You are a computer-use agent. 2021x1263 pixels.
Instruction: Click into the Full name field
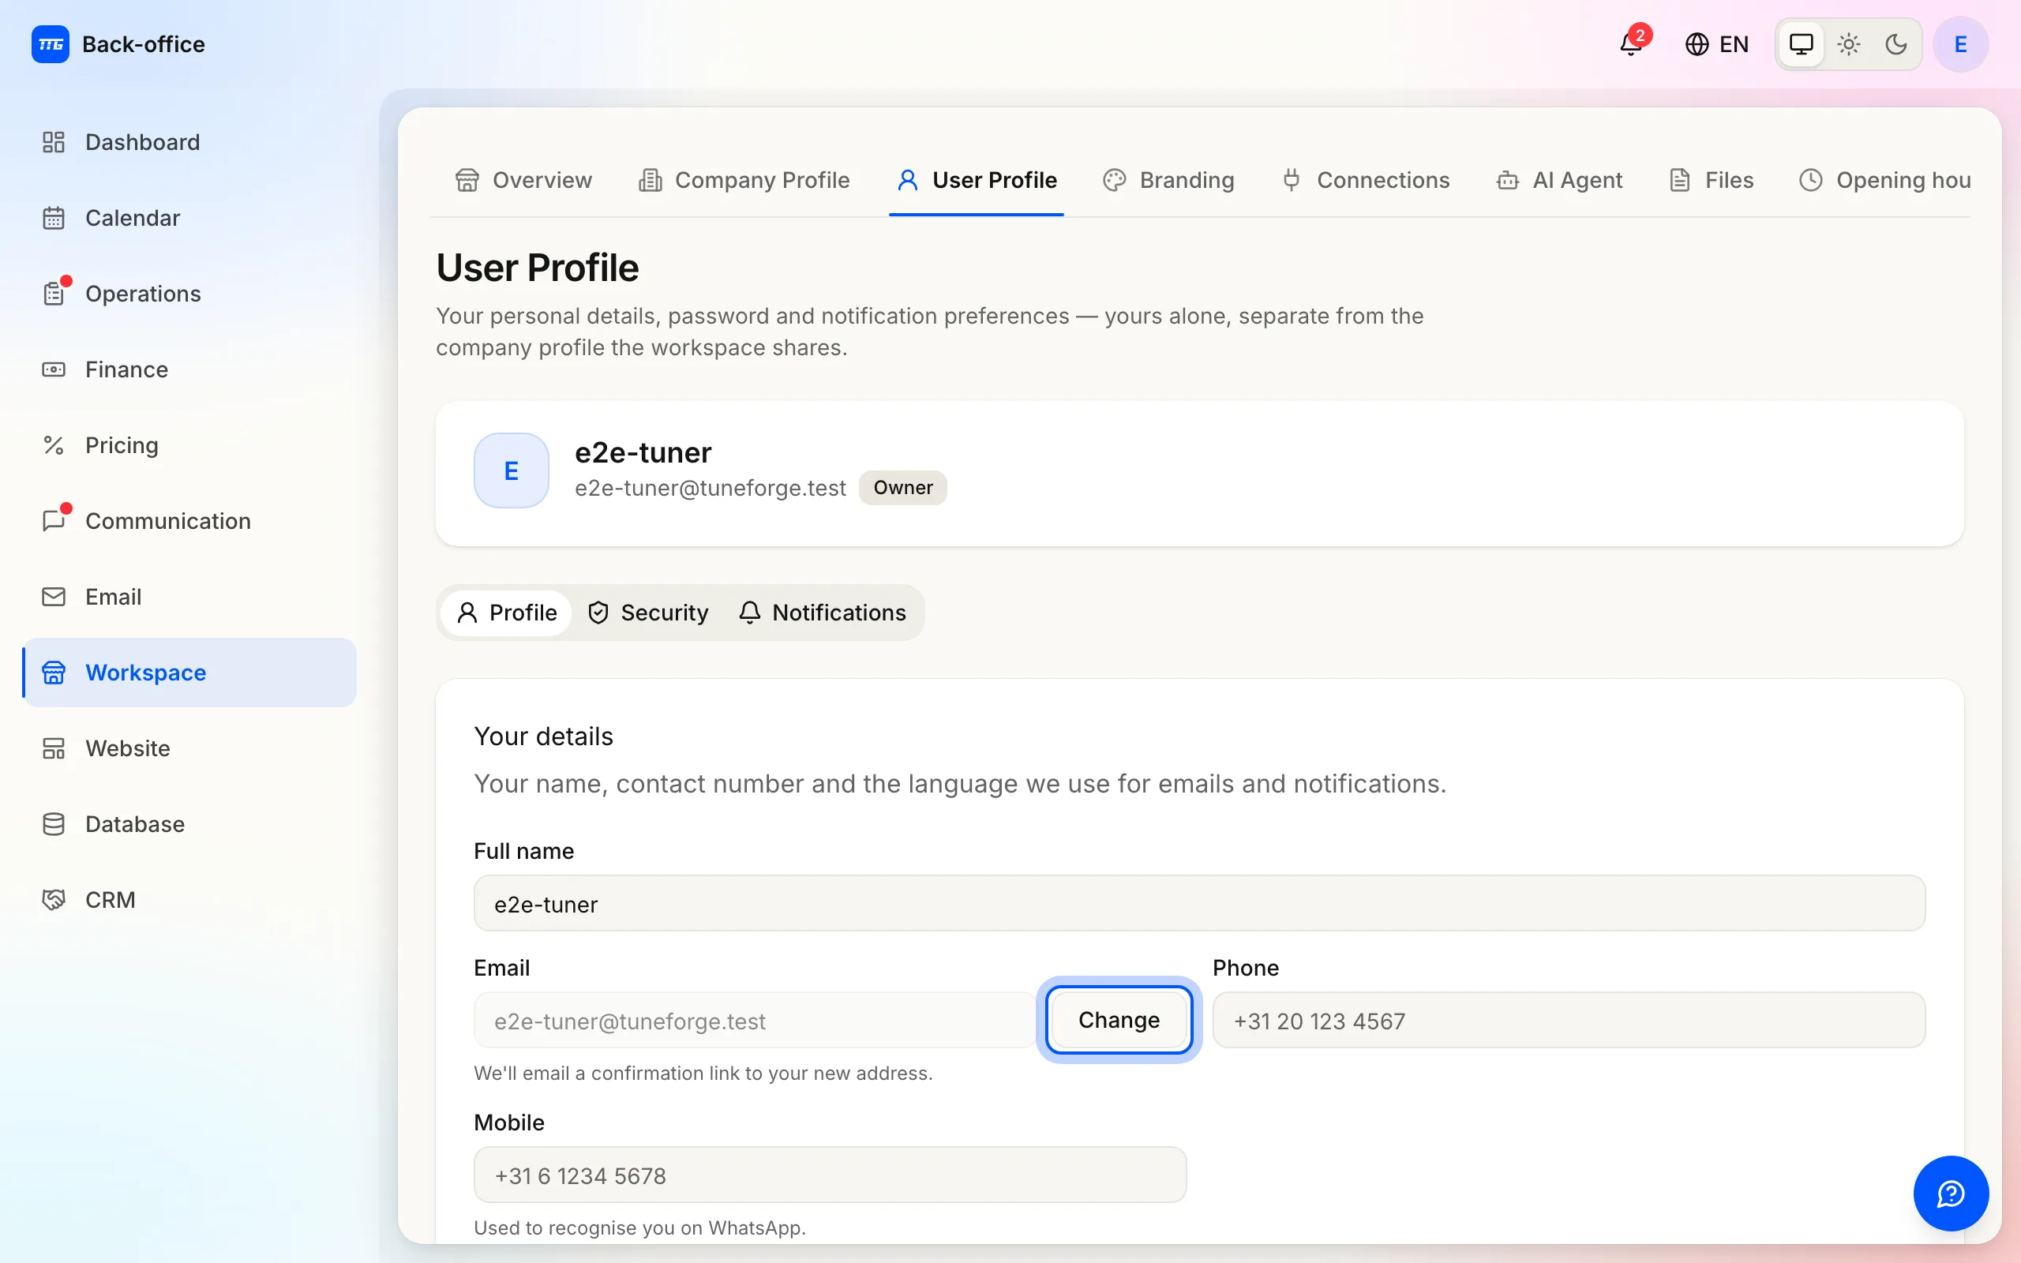[1199, 904]
